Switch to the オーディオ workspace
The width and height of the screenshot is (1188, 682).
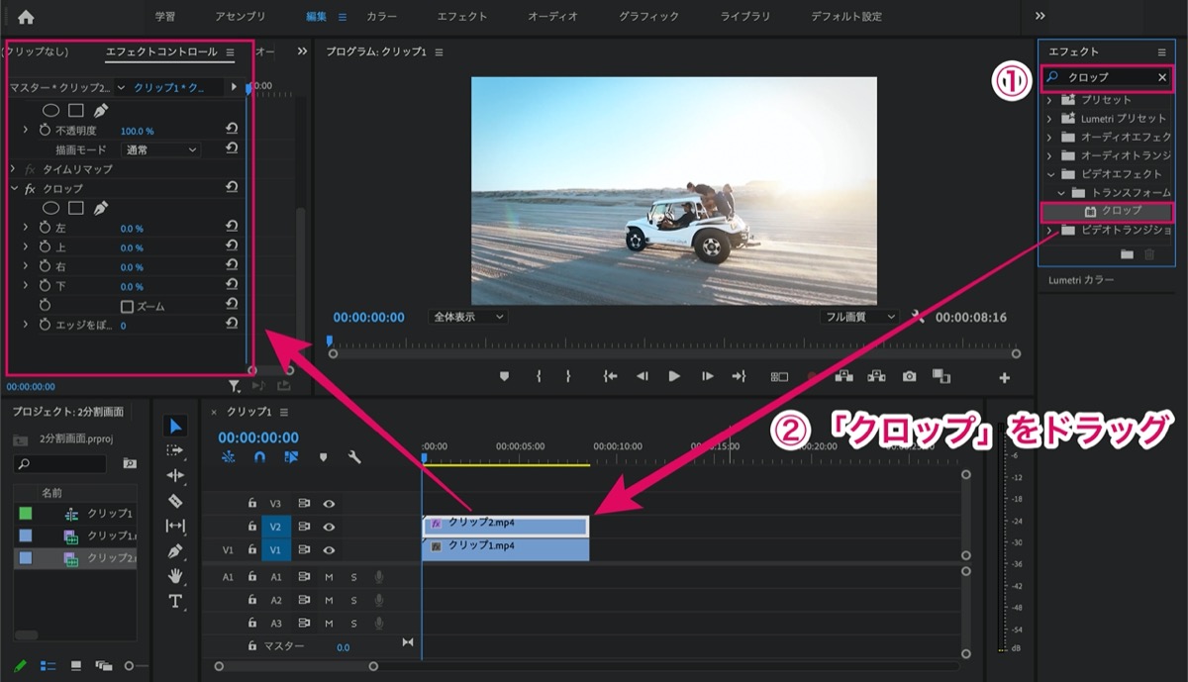[552, 17]
